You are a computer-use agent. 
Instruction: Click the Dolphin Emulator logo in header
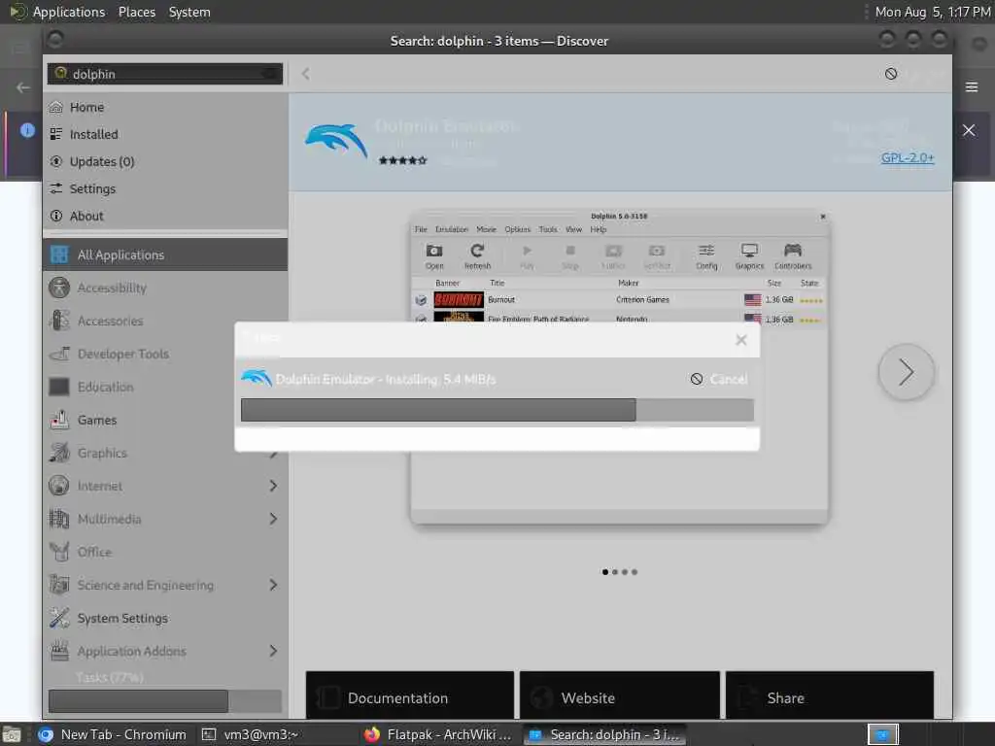tap(335, 141)
